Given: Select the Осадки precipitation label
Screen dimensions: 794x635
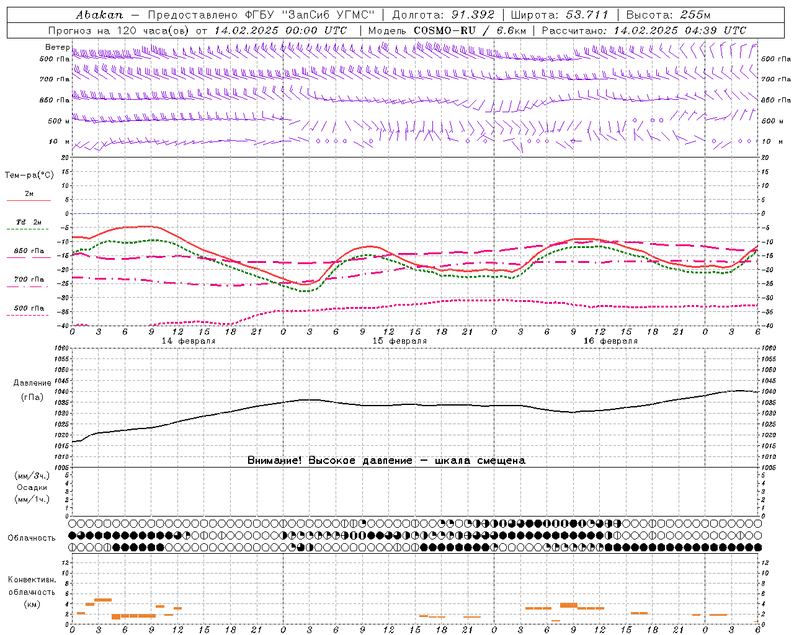Looking at the screenshot, I should [x=32, y=487].
